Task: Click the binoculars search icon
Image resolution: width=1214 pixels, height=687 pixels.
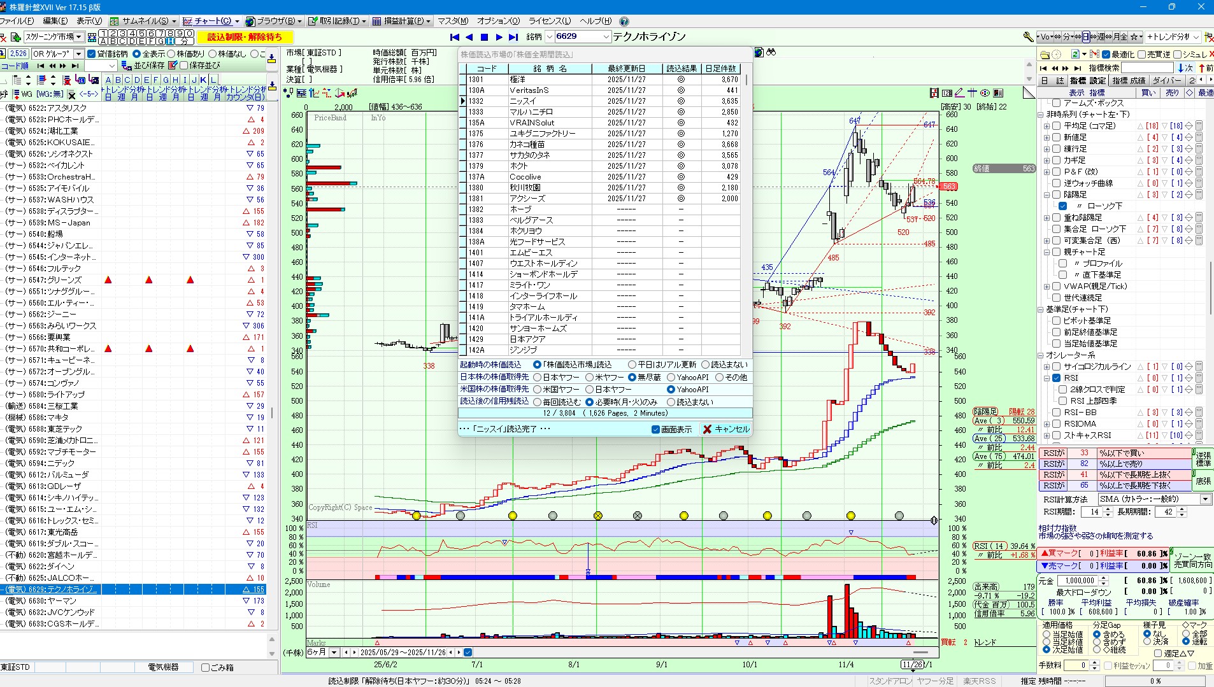Action: (771, 52)
